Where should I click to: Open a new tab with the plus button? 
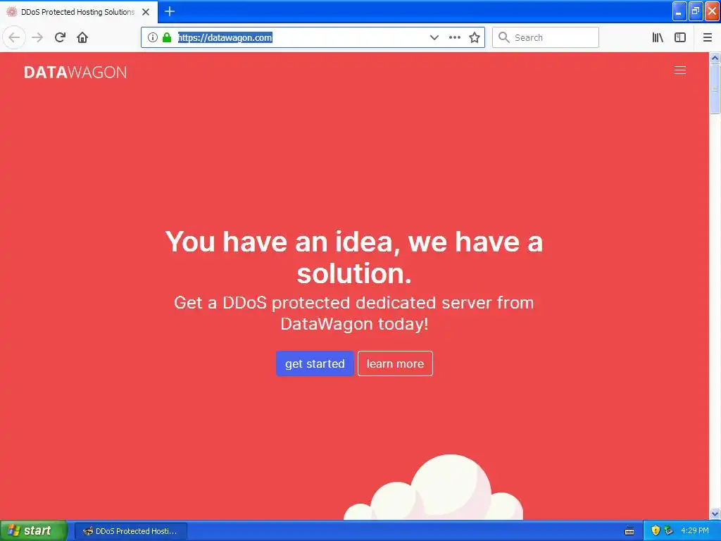click(x=170, y=11)
